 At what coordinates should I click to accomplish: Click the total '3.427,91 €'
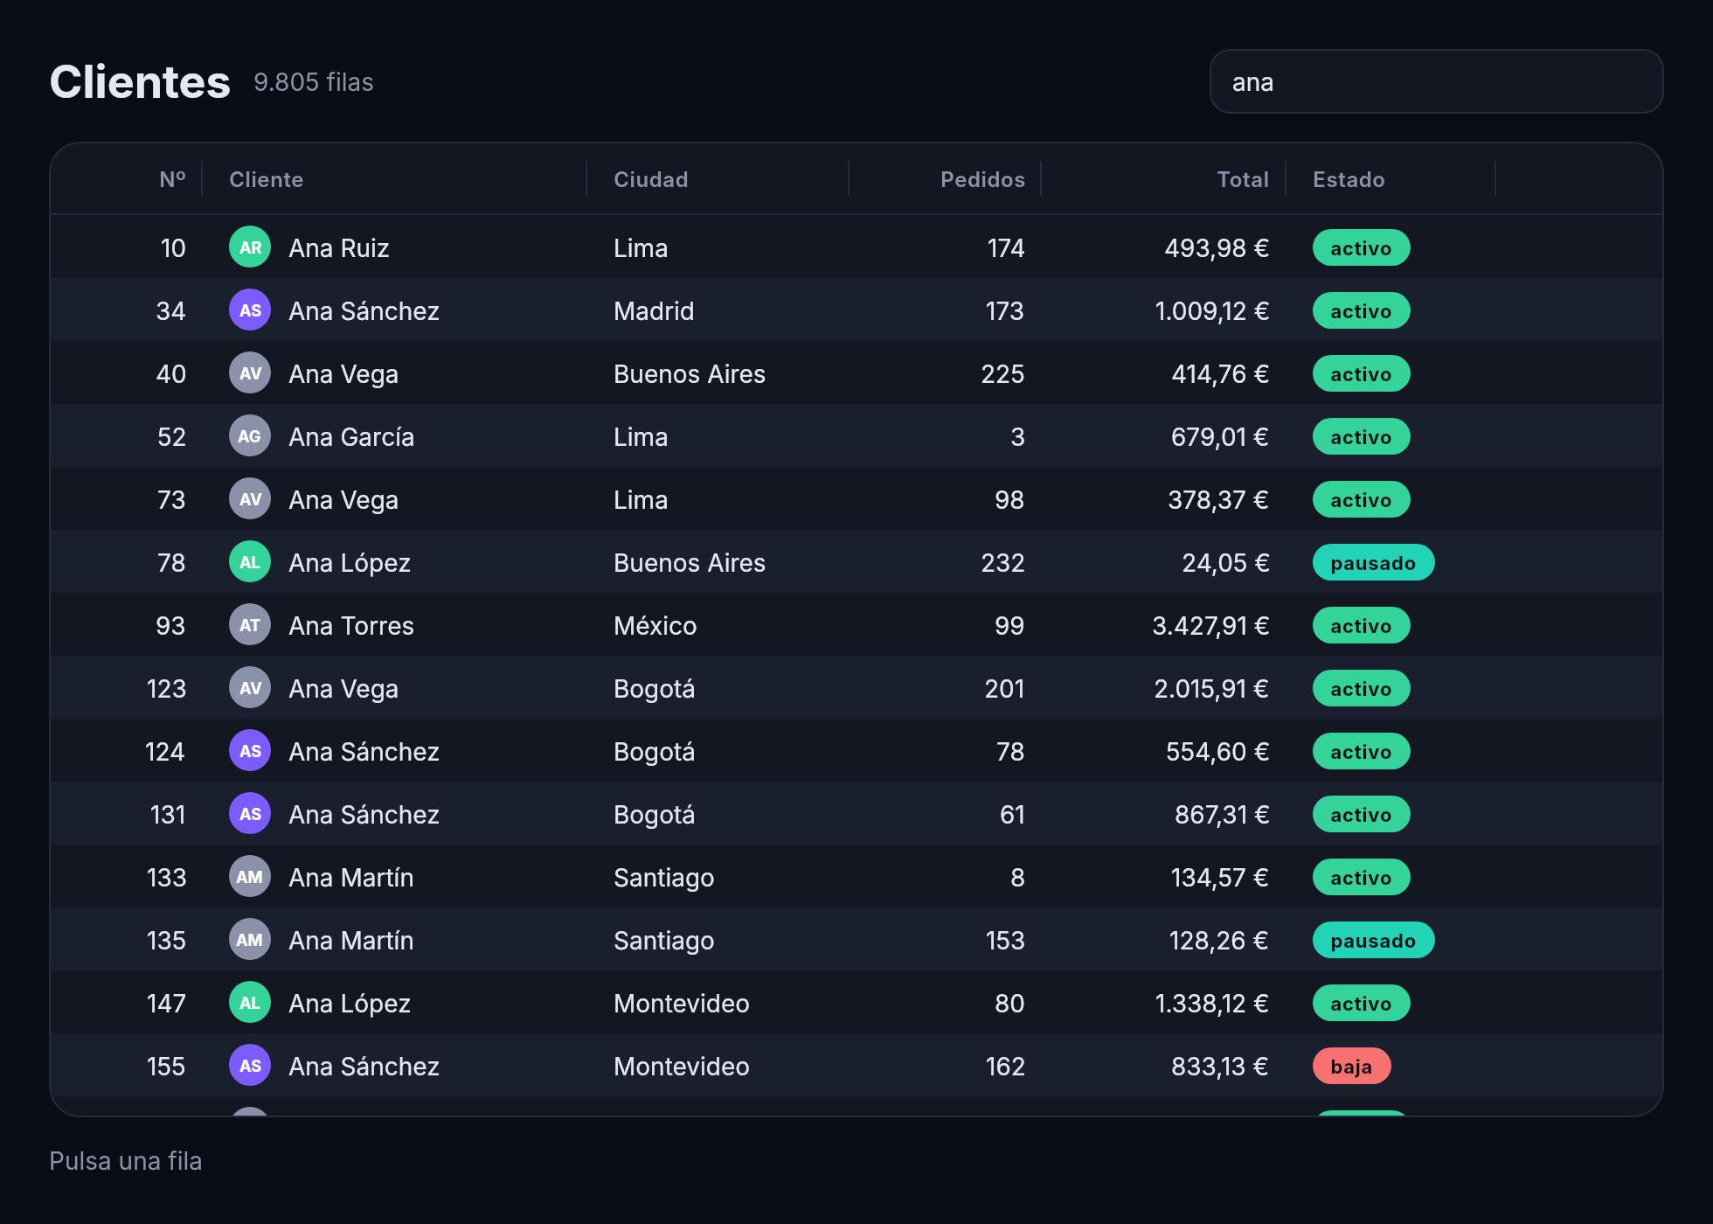pyautogui.click(x=1210, y=626)
